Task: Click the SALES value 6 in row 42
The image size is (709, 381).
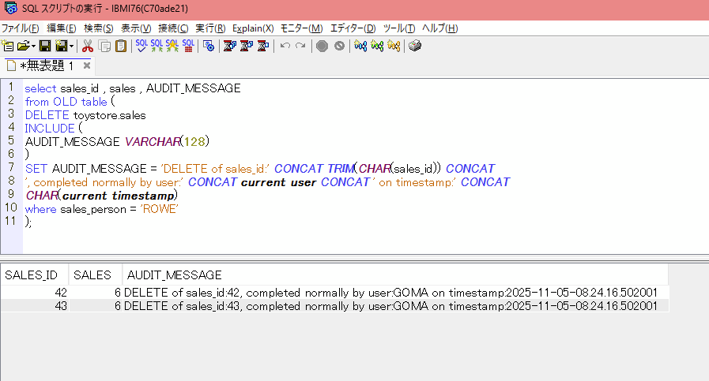Action: (x=96, y=293)
